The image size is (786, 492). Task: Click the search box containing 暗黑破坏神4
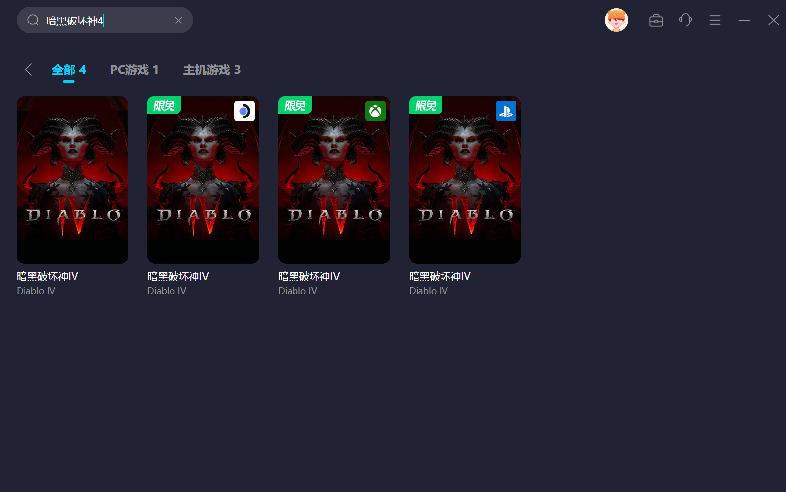click(108, 20)
